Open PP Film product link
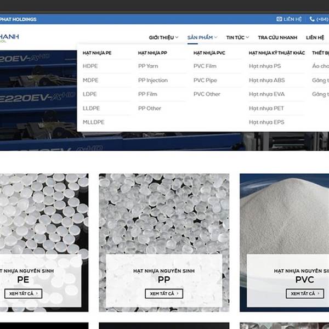Screen dimensions: 329x329 tap(148, 94)
